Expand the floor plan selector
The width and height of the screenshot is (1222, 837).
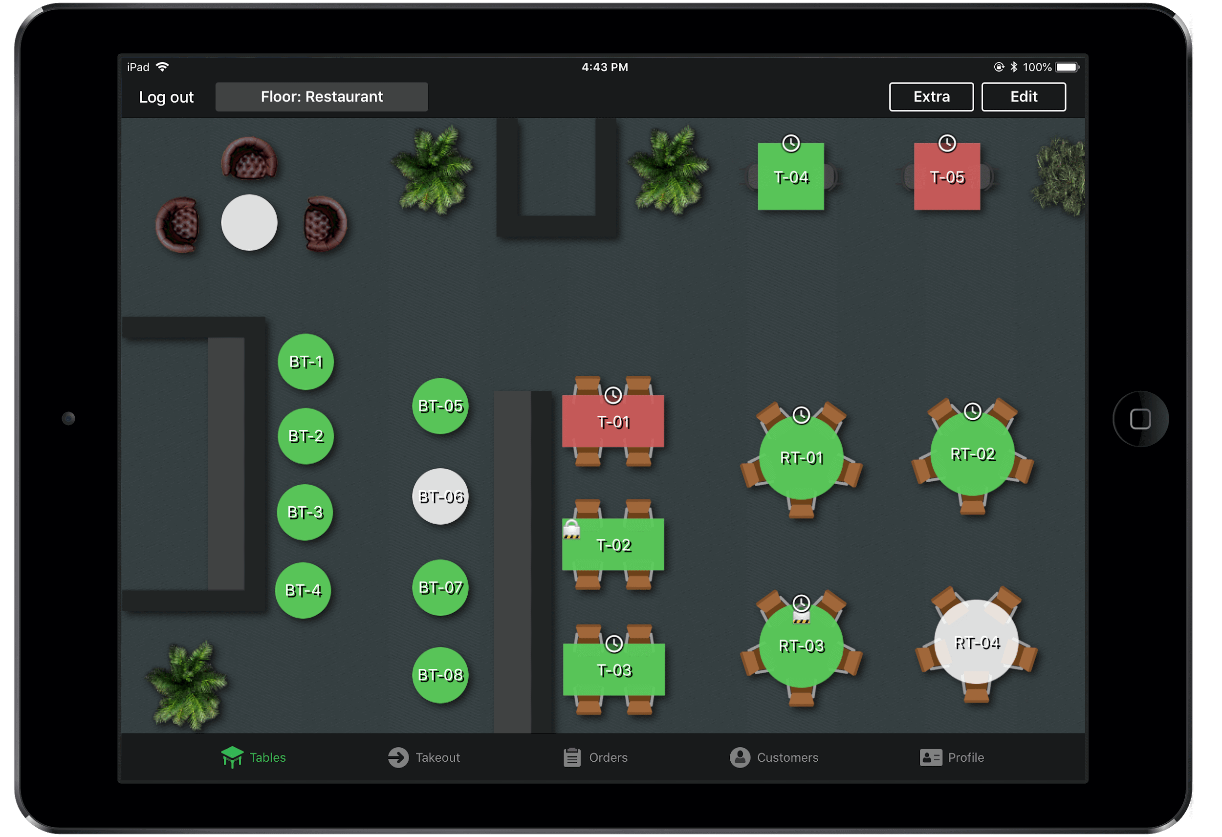[x=320, y=96]
